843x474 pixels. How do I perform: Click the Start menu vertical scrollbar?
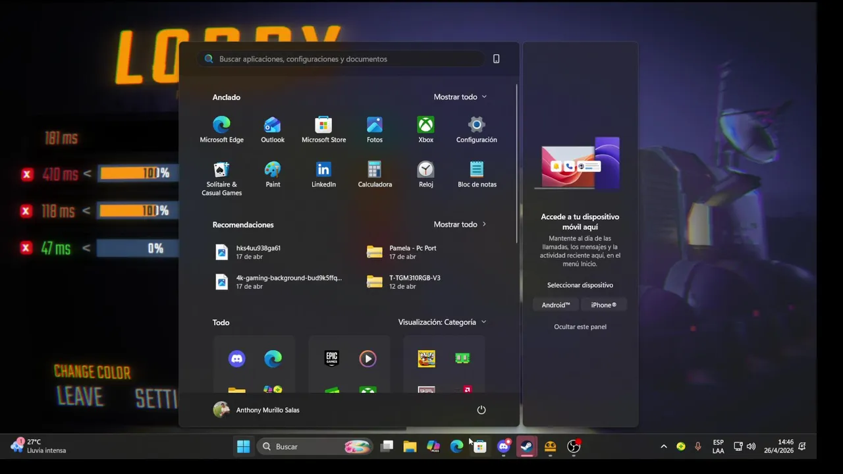516,163
